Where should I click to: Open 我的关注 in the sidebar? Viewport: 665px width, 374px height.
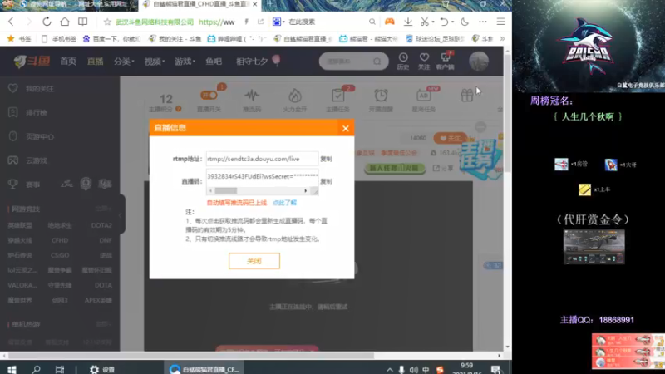(31, 88)
